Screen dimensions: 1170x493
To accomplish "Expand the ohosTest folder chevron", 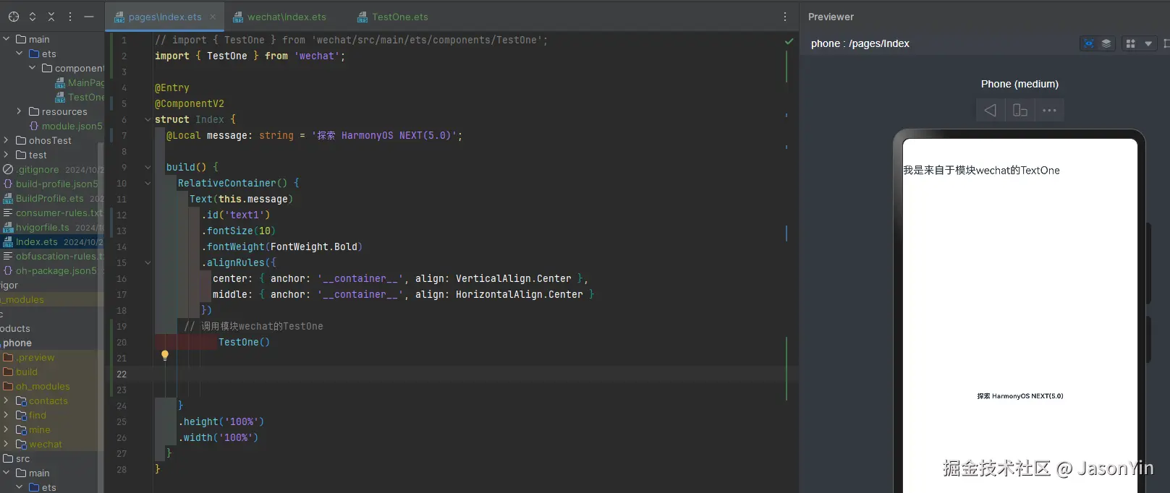I will click(6, 140).
